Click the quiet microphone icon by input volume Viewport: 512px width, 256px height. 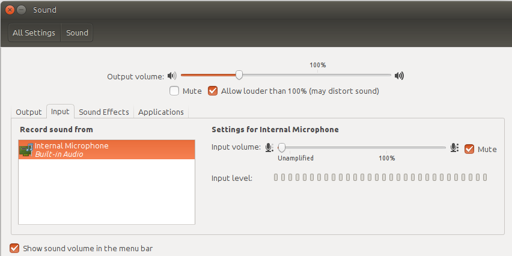(x=269, y=148)
